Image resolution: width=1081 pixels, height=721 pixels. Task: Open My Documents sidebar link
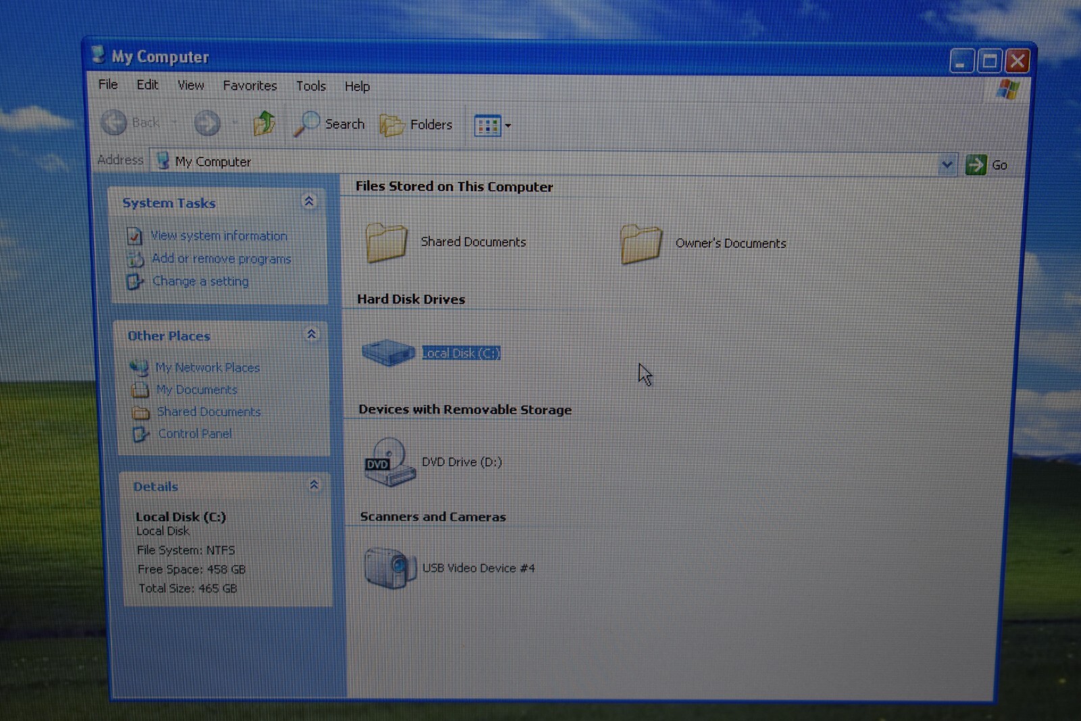(197, 390)
